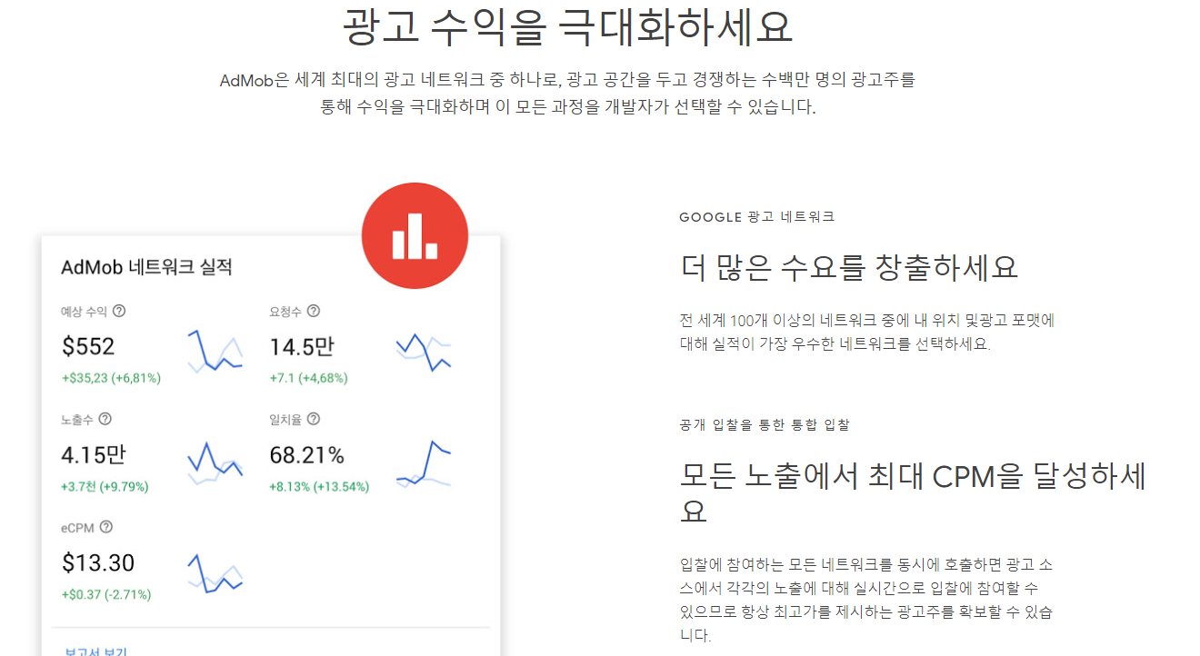Select the $13.30 eCPM value
The height and width of the screenshot is (656, 1200).
pyautogui.click(x=98, y=562)
